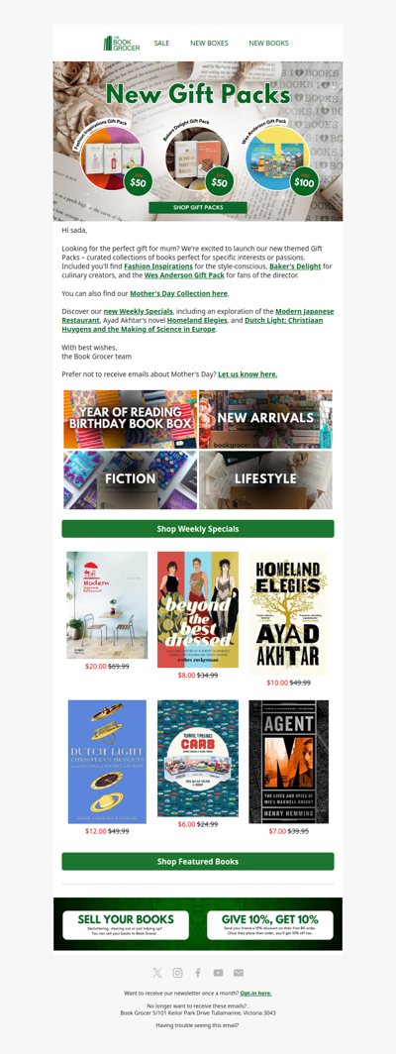Open the X (Twitter) social icon
The width and height of the screenshot is (396, 1054).
[157, 973]
